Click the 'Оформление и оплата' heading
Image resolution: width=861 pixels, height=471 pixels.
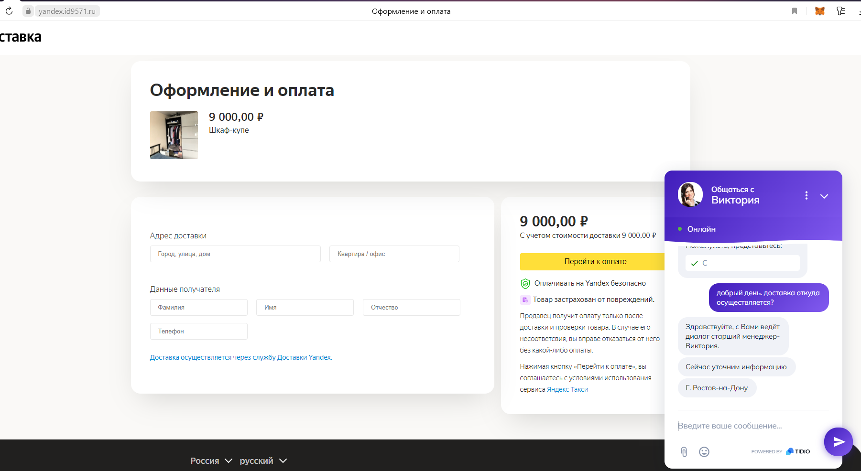(x=242, y=90)
